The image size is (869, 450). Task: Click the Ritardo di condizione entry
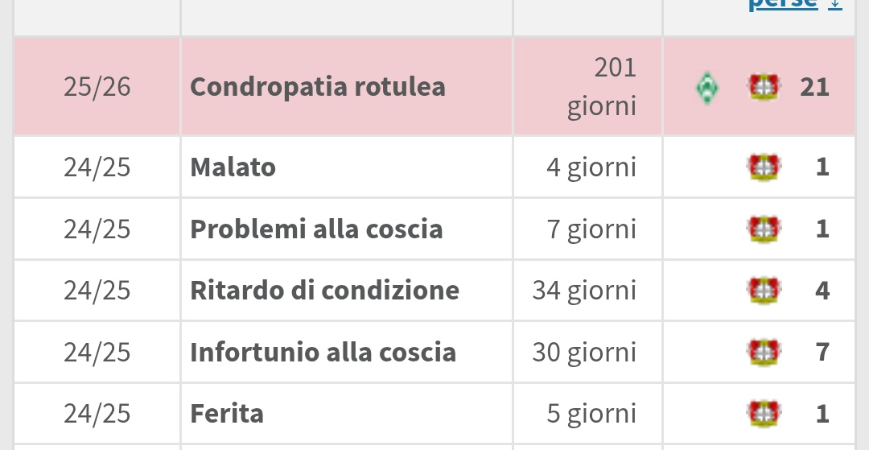point(324,290)
